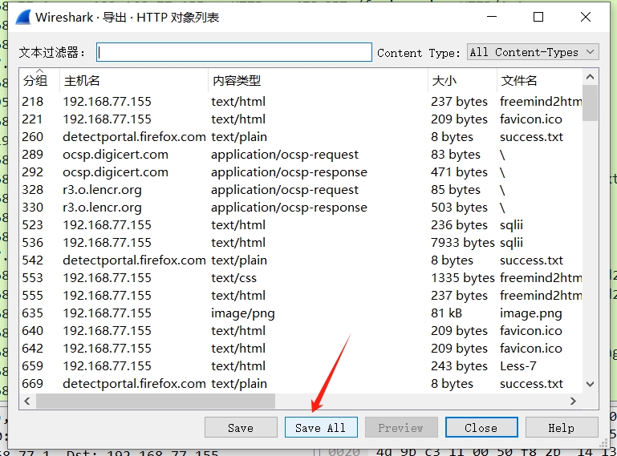617x456 pixels.
Task: Sort by the 文件名 column header
Action: coord(539,81)
